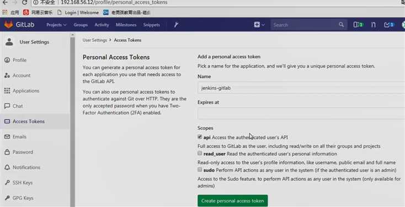
Task: Click the Scopes label
Action: 205,128
